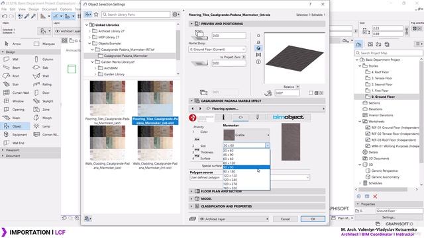Click Settings button in Navigator properties
The height and width of the screenshot is (238, 424).
pyautogui.click(x=389, y=218)
